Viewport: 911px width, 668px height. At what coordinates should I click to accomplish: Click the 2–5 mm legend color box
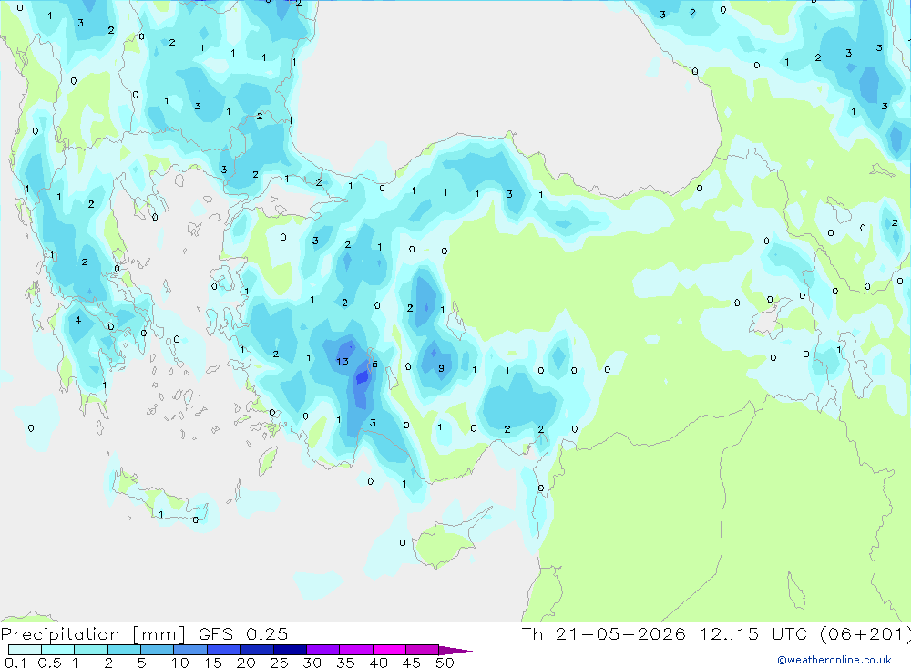pos(124,650)
